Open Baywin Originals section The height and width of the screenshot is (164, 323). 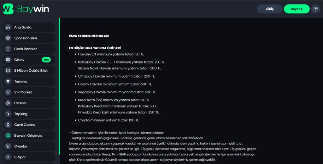tap(28, 136)
